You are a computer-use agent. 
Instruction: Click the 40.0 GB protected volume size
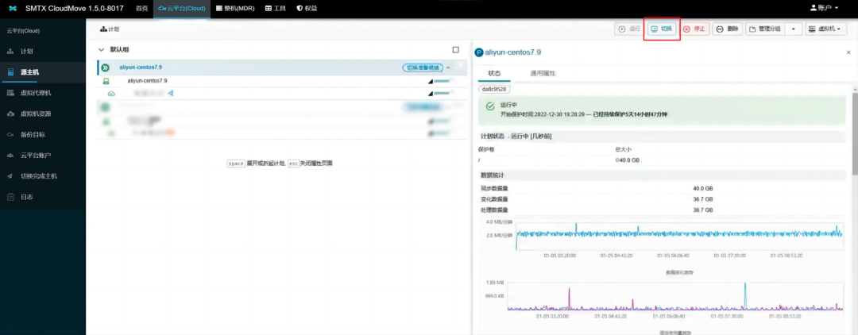click(x=627, y=160)
